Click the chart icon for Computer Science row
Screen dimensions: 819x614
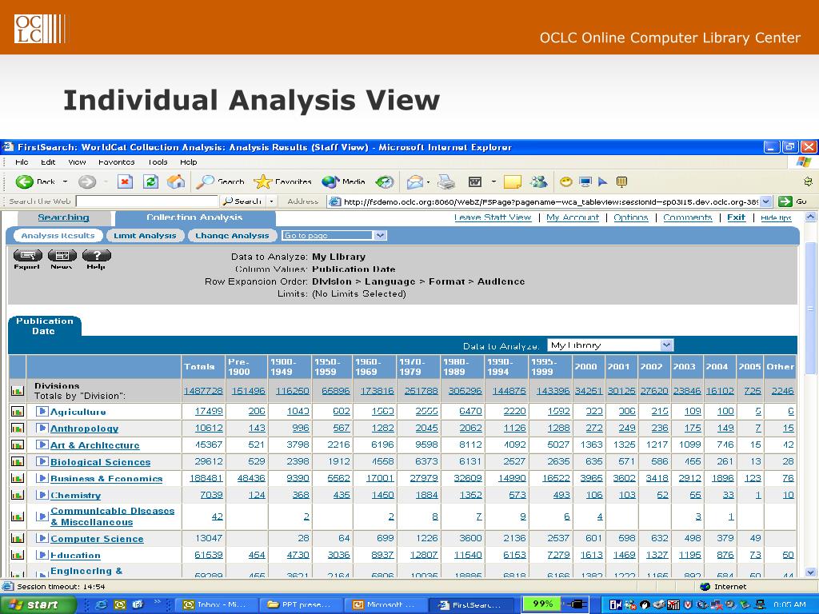tap(18, 538)
